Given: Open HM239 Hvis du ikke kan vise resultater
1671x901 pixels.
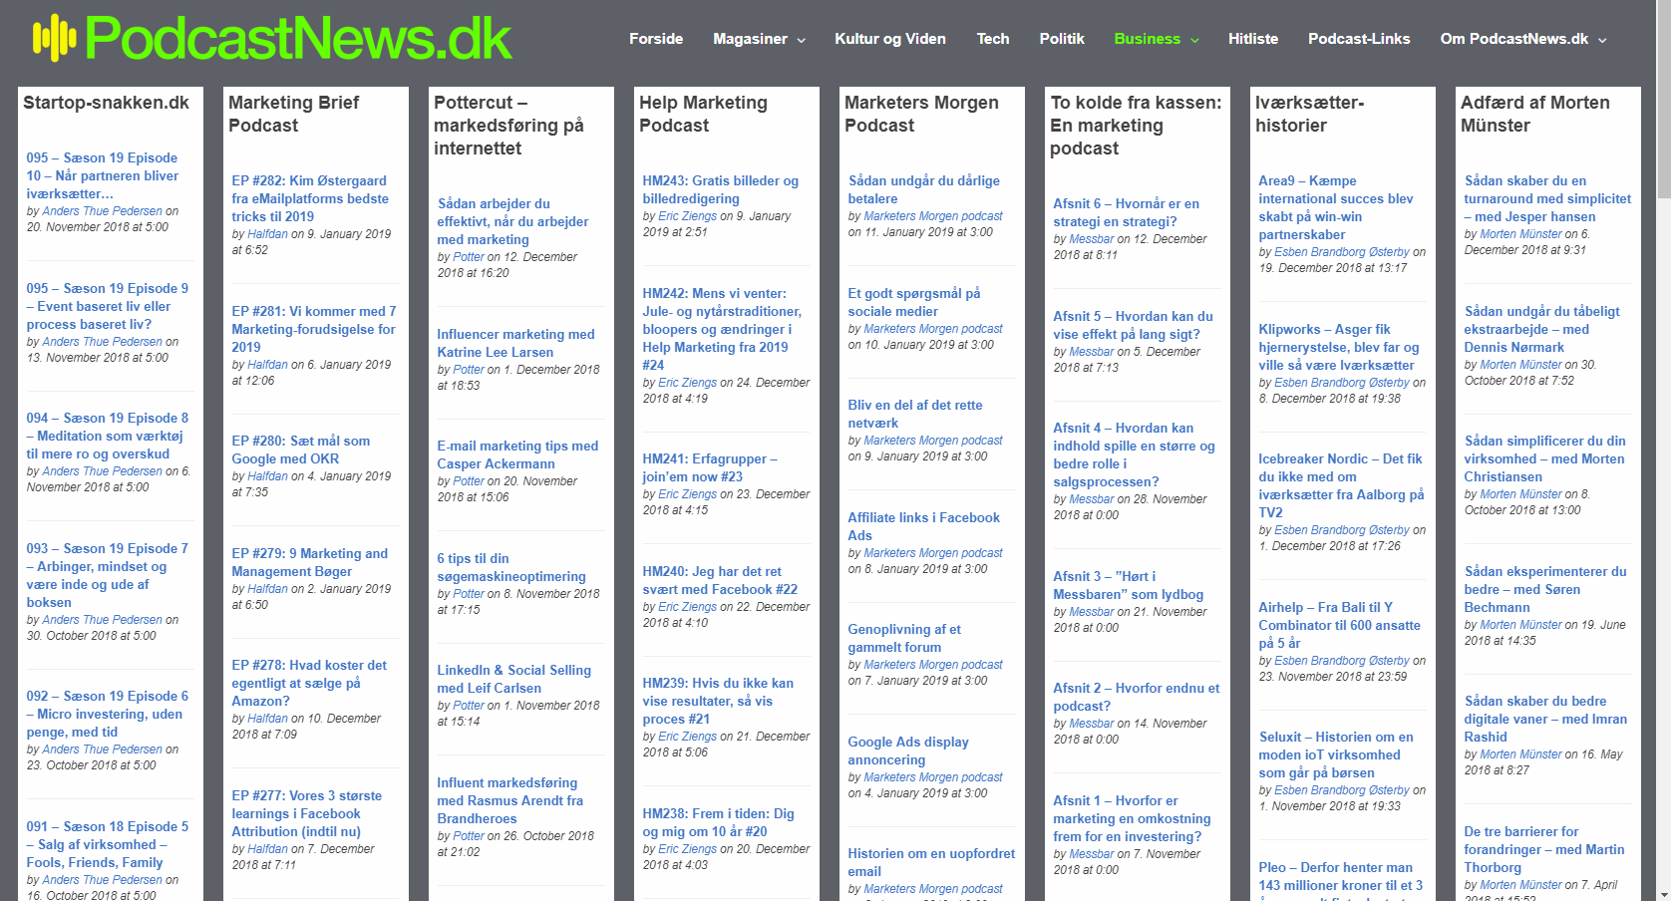Looking at the screenshot, I should [718, 701].
